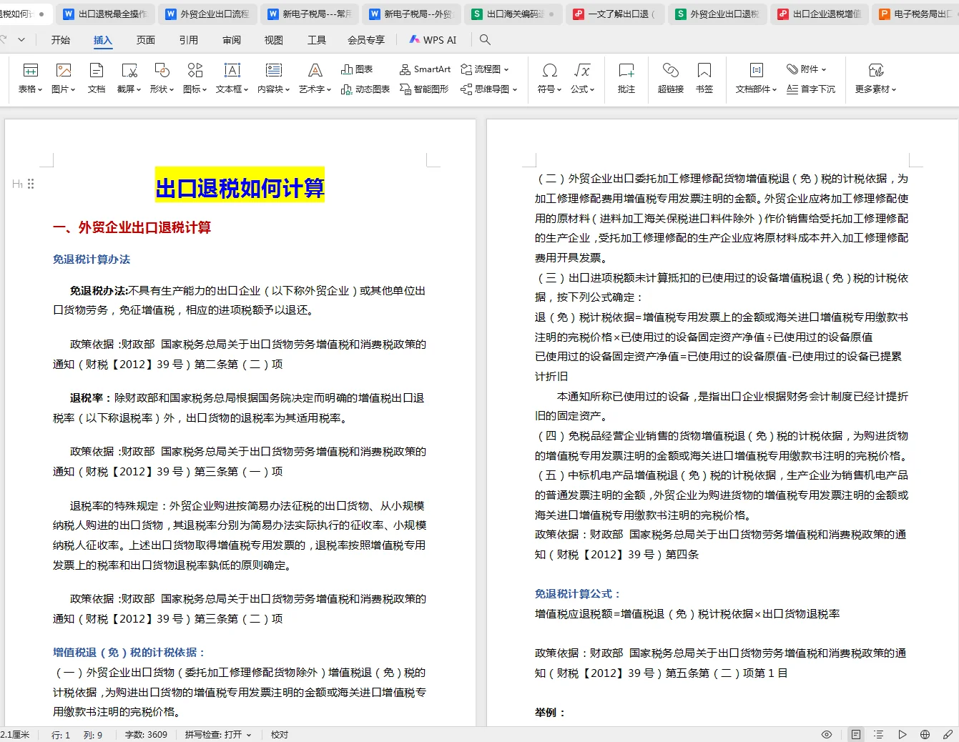Insert a dynamic chart via 动态图表
Image resolution: width=959 pixels, height=742 pixels.
point(365,88)
